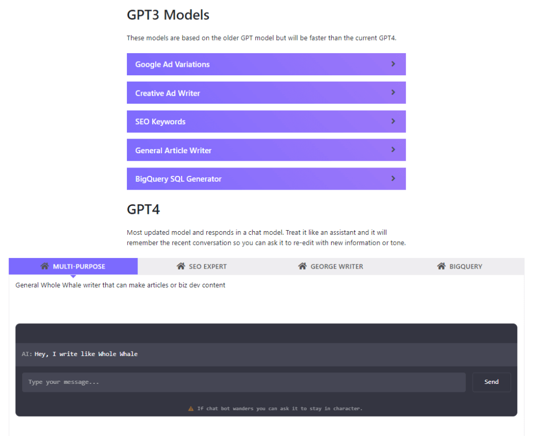
Task: Click chevron arrow on BigQuery SQL Generator
Action: tap(393, 179)
